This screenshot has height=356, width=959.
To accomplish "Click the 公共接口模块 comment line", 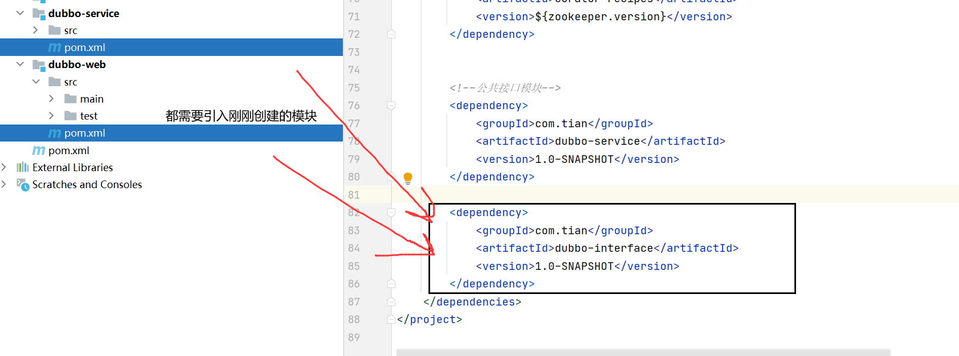I will pos(505,88).
